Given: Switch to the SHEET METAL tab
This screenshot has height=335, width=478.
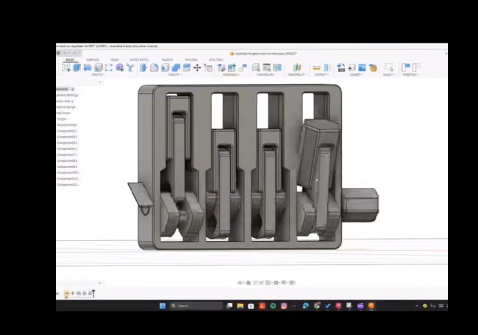Looking at the screenshot, I should click(x=139, y=59).
